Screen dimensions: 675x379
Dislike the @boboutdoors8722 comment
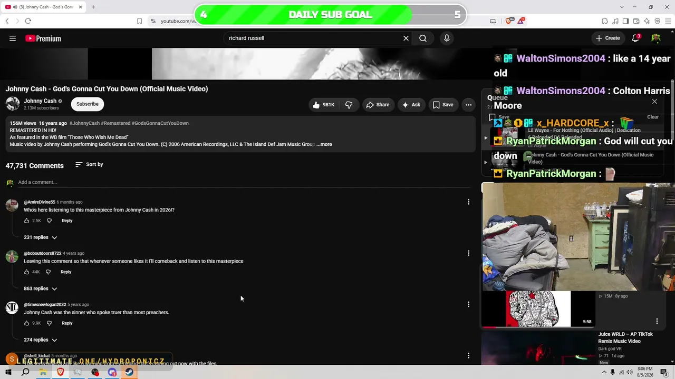coord(48,272)
